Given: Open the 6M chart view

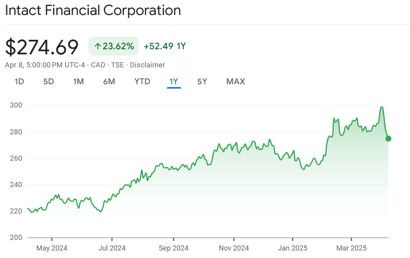Looking at the screenshot, I should click(x=109, y=82).
